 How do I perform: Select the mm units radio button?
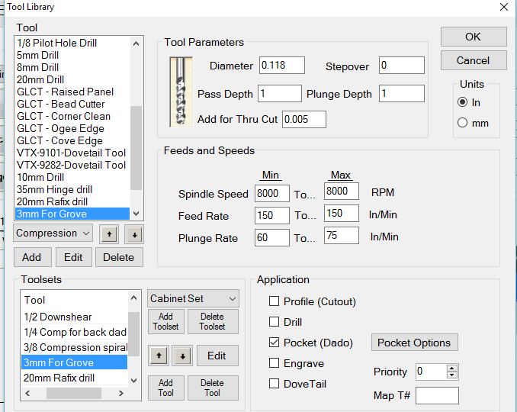coord(462,123)
